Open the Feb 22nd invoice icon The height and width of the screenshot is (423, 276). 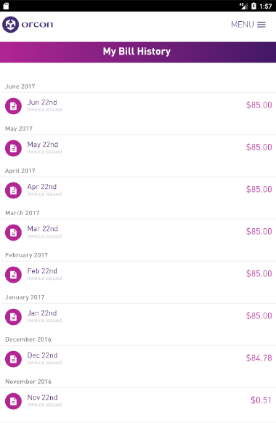coord(13,275)
